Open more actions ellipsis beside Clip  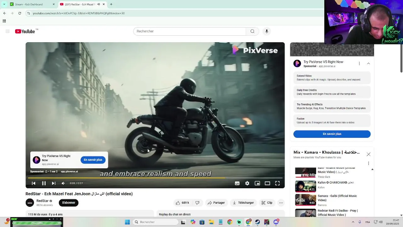click(281, 203)
